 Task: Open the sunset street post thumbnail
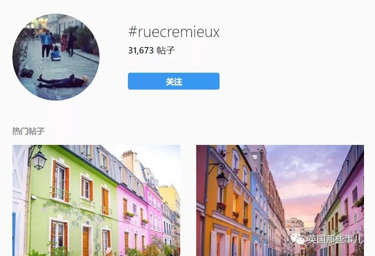tap(280, 200)
